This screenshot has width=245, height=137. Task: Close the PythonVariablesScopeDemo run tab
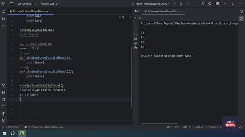(x=182, y=11)
